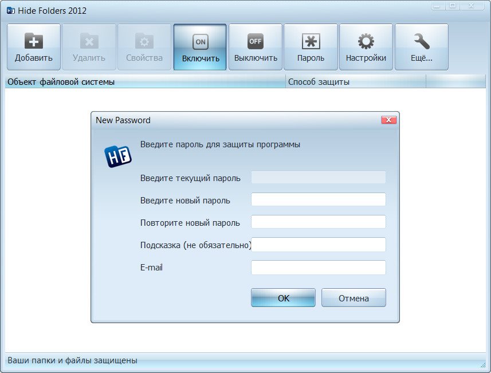Focus the 'Повторите новый пароль' field
Screen dimensions: 491x373
pyautogui.click(x=318, y=222)
